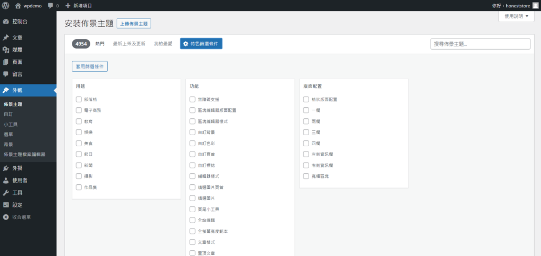Switch to the 熱門 tab
Image resolution: width=541 pixels, height=256 pixels.
[100, 44]
